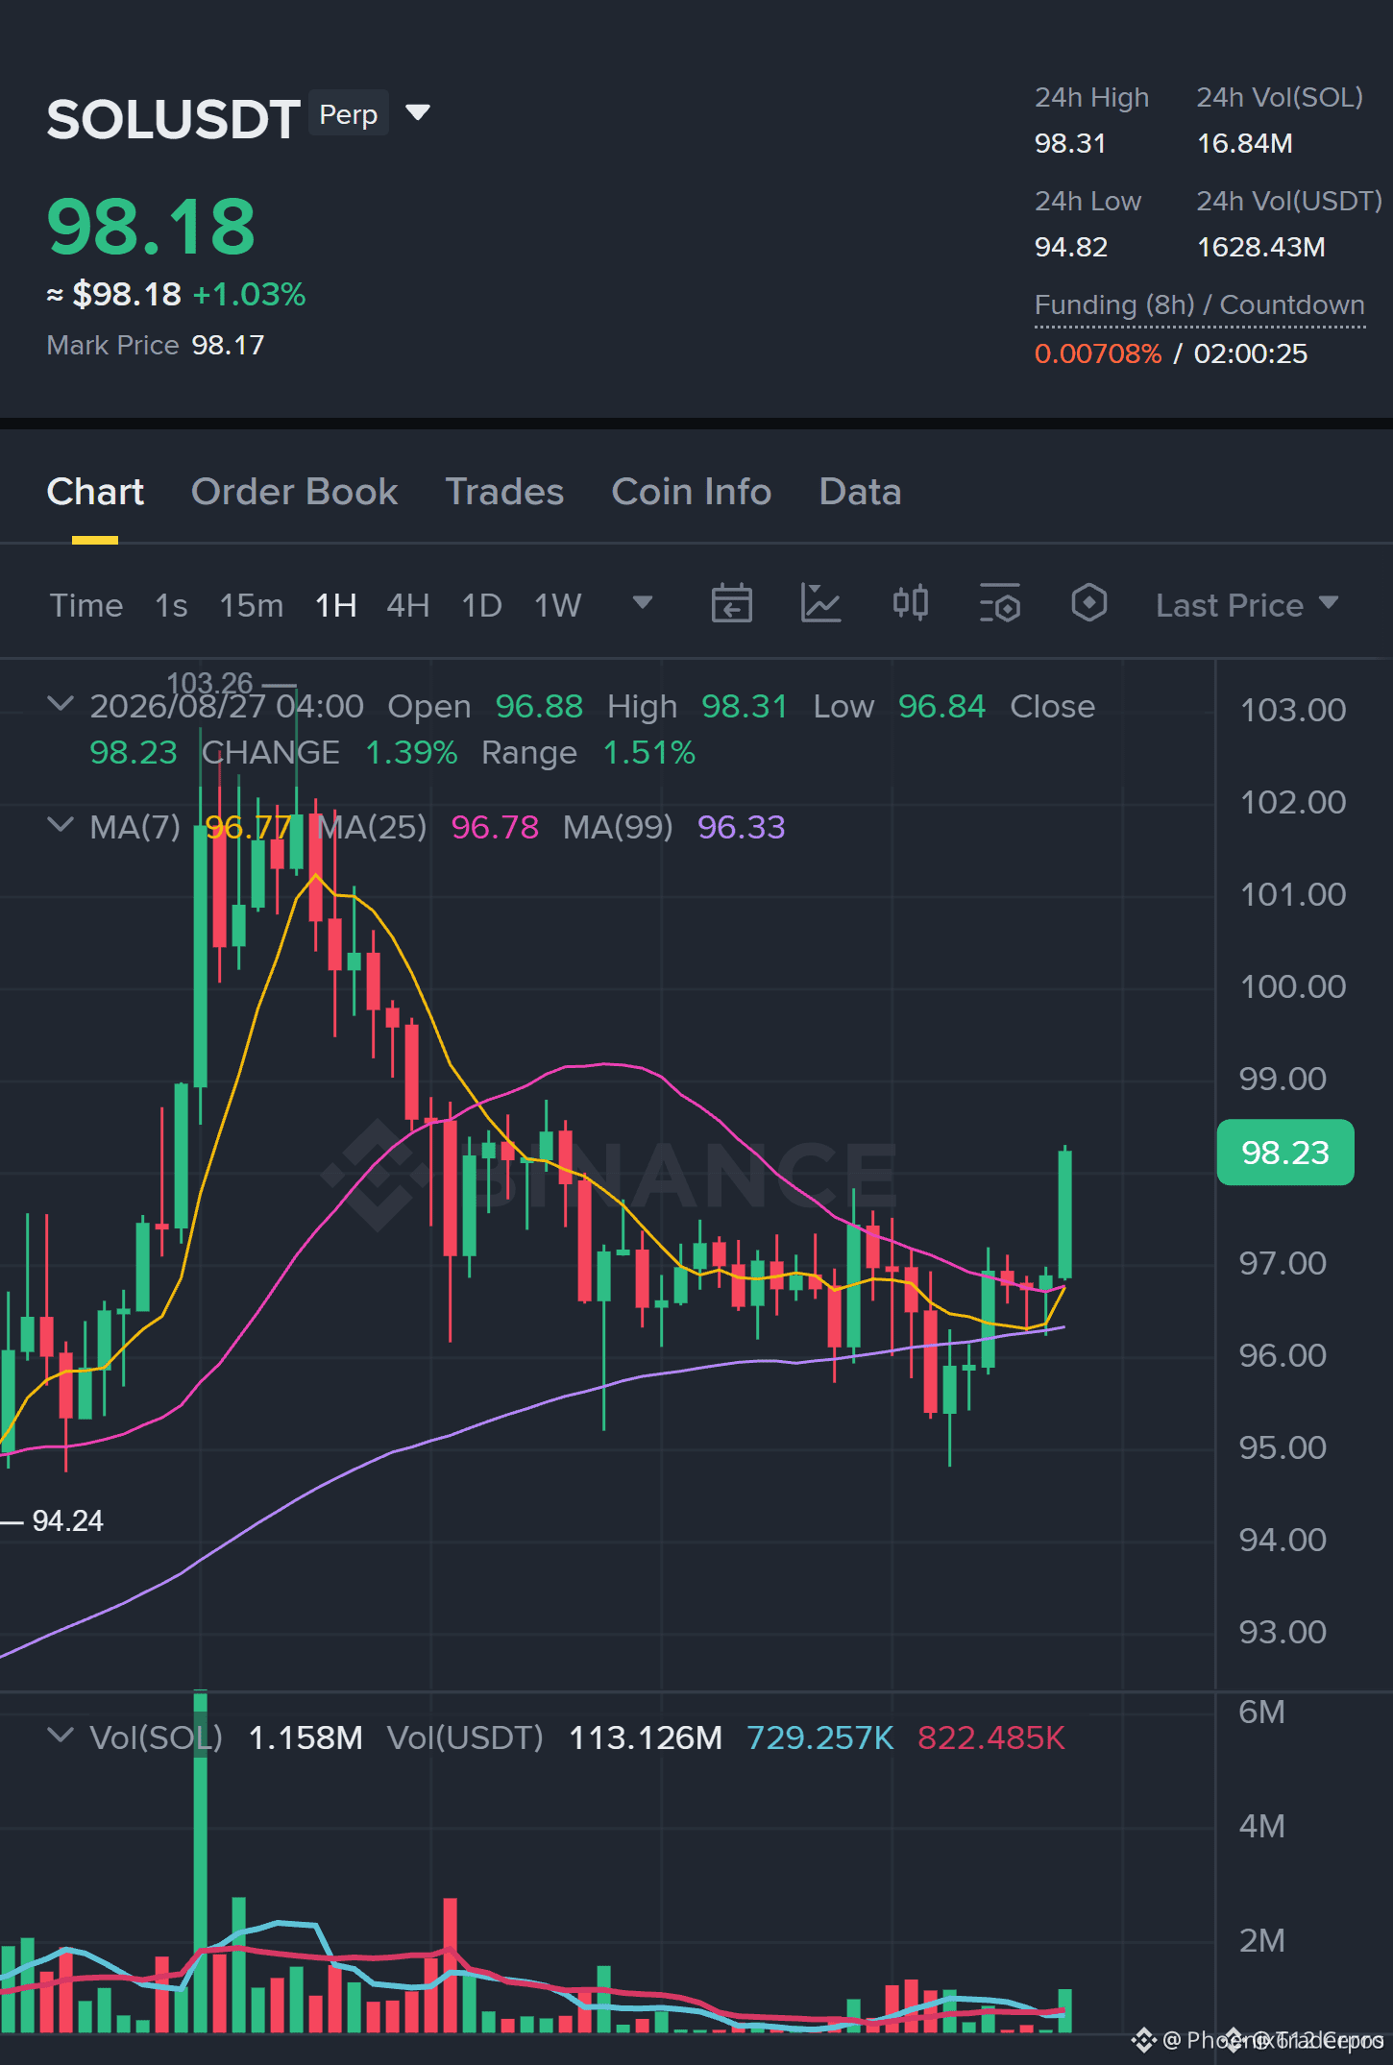Collapse the OHLC candle info row

[60, 704]
